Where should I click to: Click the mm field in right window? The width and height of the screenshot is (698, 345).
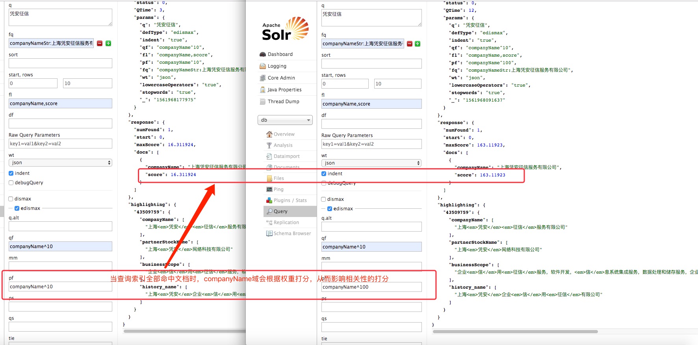coord(371,267)
